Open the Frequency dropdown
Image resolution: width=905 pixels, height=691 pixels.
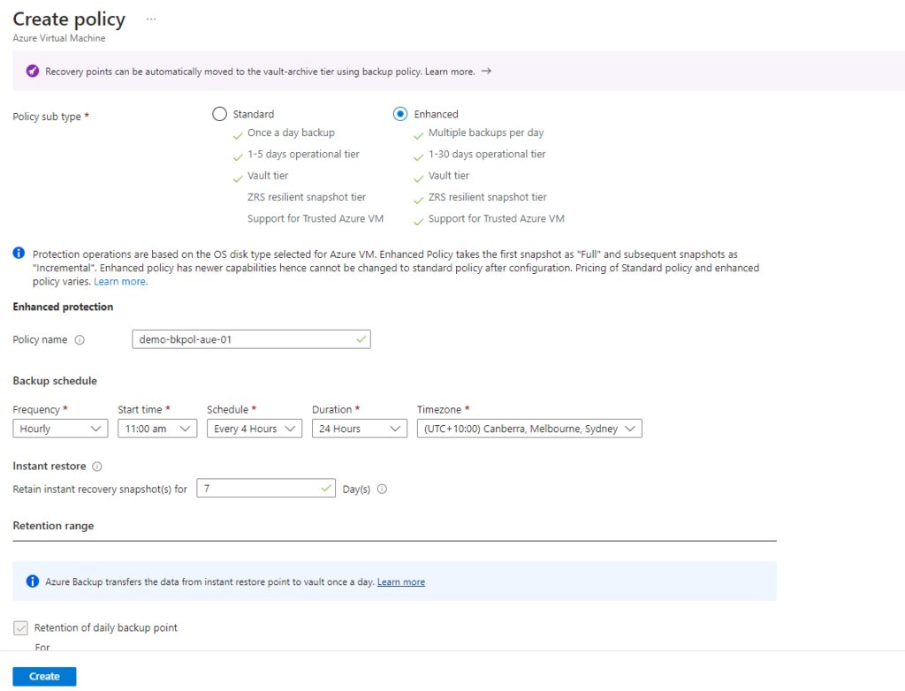coord(59,429)
